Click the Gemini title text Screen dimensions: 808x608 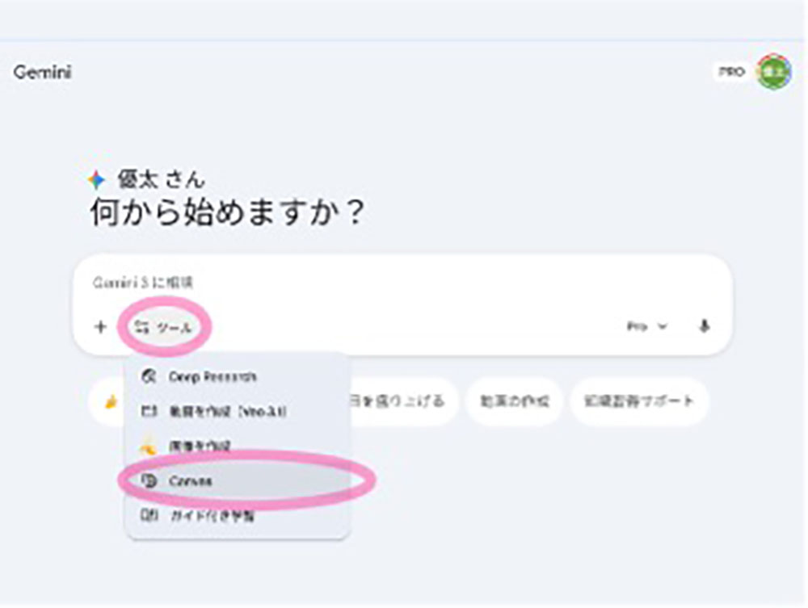pyautogui.click(x=42, y=72)
